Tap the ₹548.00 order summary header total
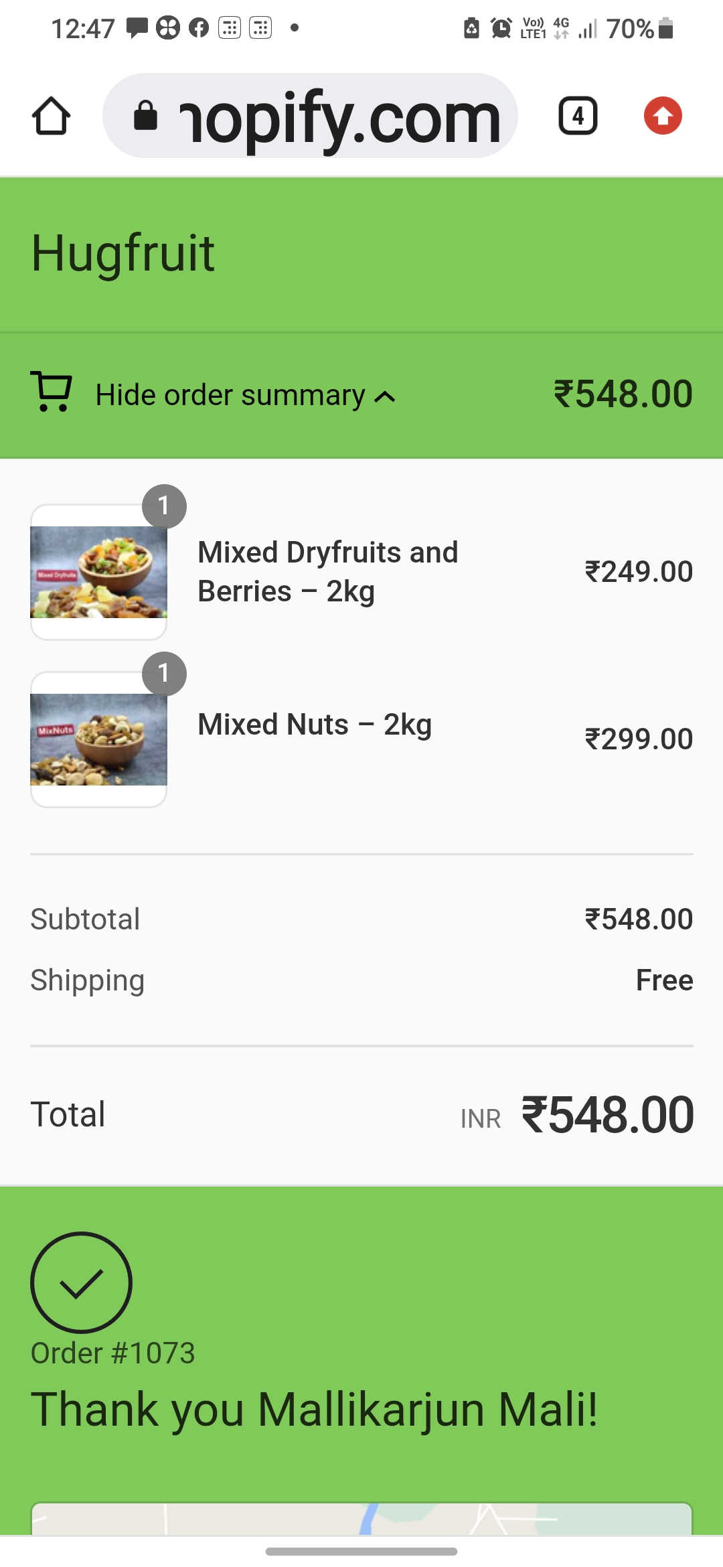The height and width of the screenshot is (1567, 723). 623,394
